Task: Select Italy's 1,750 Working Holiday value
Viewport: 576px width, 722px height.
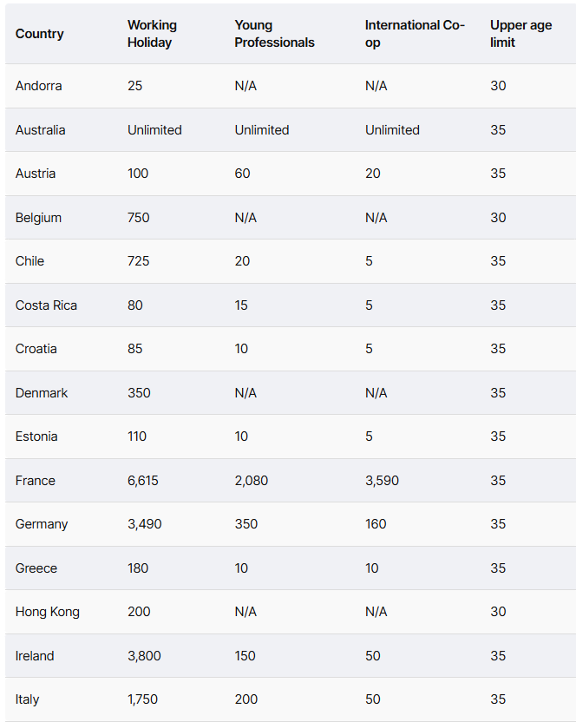Action: [143, 699]
